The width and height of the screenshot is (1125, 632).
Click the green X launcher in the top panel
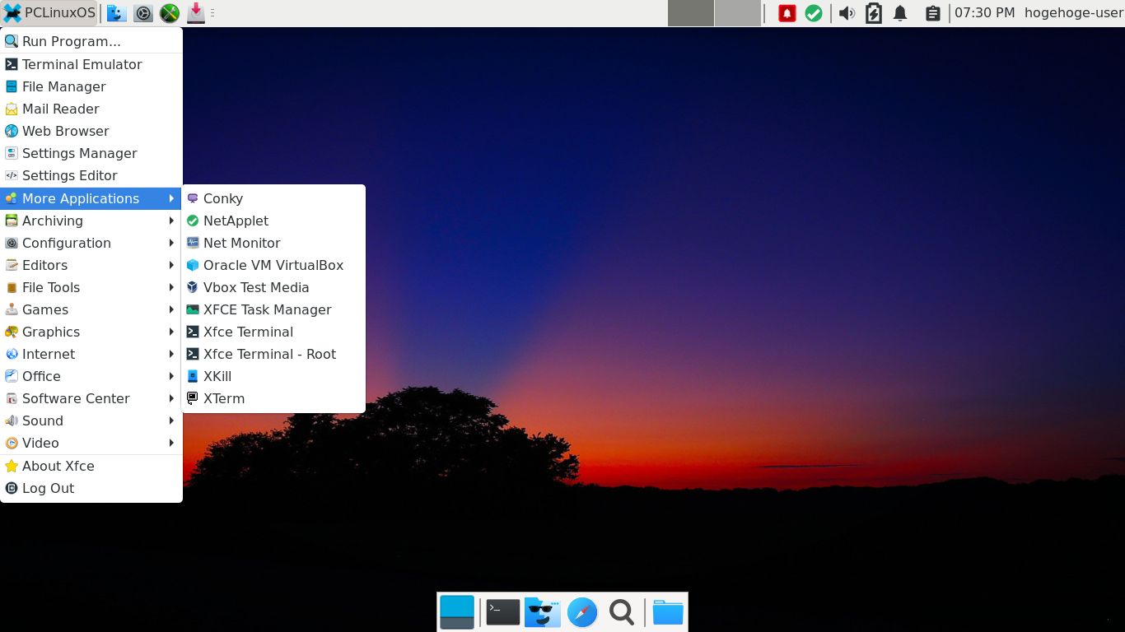click(x=170, y=13)
